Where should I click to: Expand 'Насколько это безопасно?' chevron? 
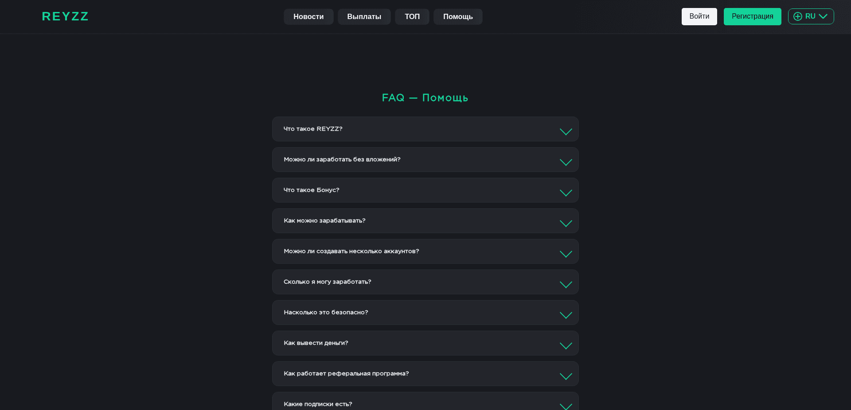(x=566, y=315)
